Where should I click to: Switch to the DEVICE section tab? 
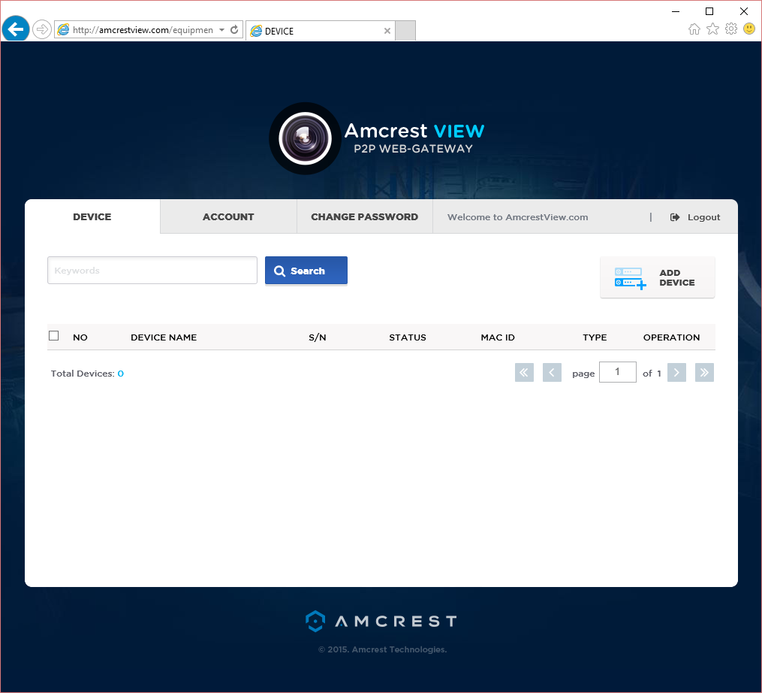pyautogui.click(x=92, y=217)
